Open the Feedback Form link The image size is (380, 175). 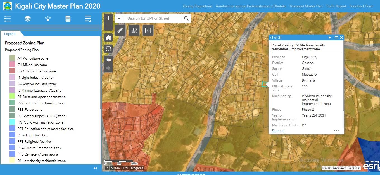pyautogui.click(x=361, y=6)
